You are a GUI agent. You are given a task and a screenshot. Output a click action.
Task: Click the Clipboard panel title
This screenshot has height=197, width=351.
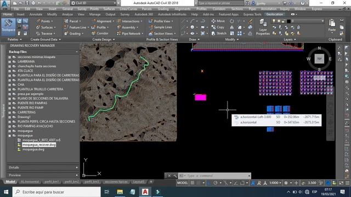pyautogui.click(x=335, y=39)
